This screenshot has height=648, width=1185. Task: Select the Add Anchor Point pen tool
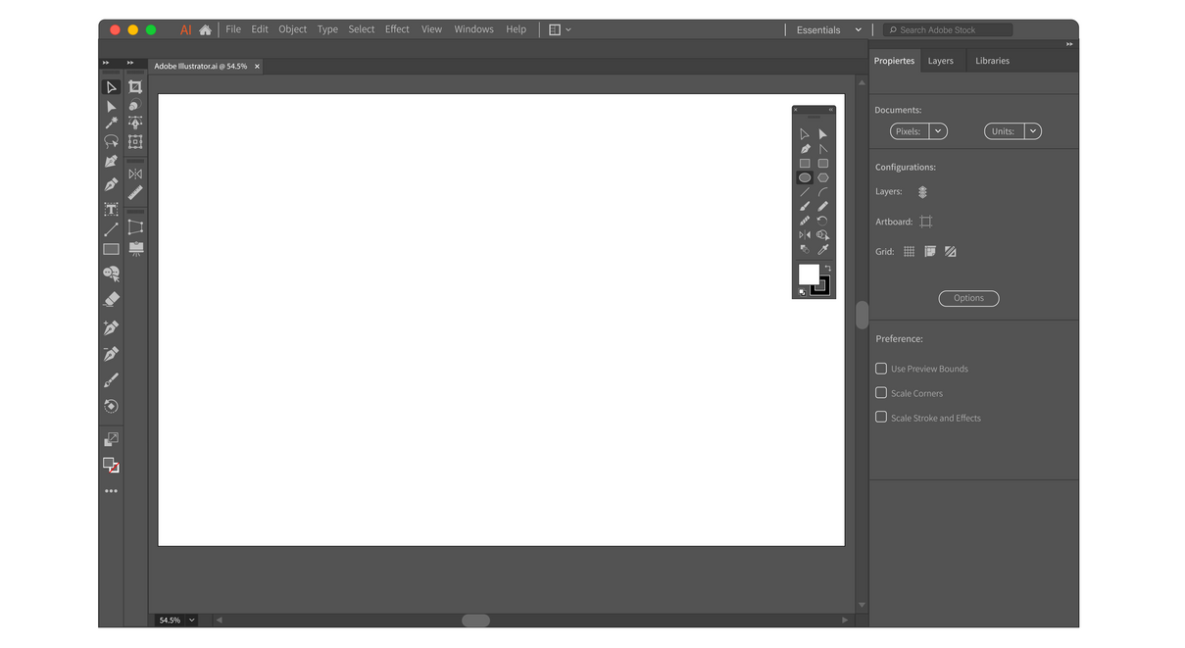click(x=111, y=327)
